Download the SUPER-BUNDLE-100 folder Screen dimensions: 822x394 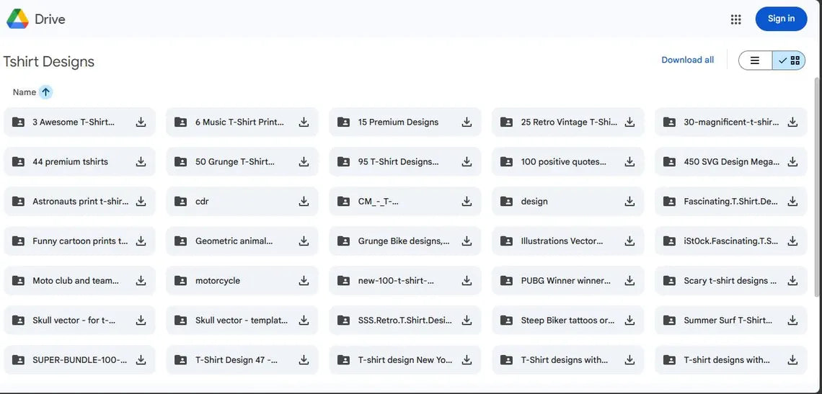(x=141, y=360)
